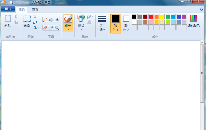Pick the light gray color swatch

tap(140, 22)
